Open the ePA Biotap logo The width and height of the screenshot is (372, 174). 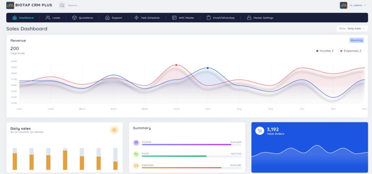(10, 5)
